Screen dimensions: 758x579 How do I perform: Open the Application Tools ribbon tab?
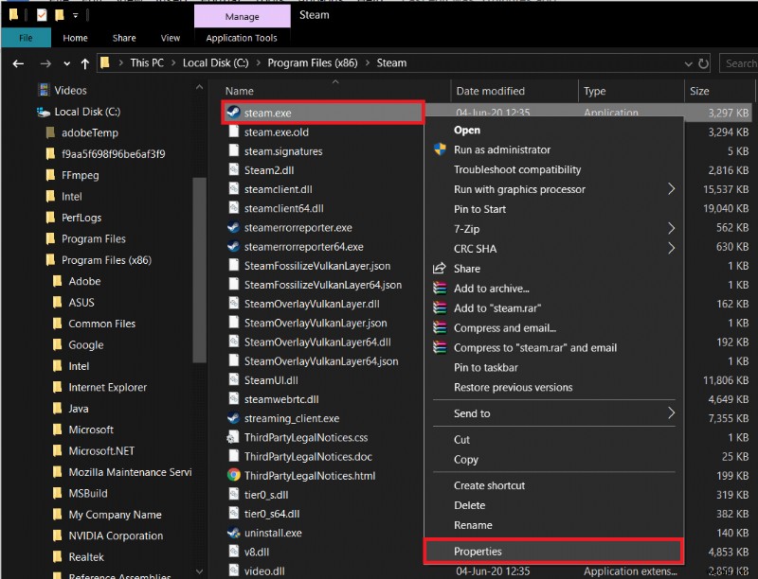coord(242,38)
